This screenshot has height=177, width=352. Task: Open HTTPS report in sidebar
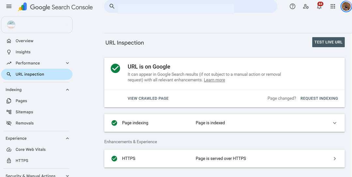tap(37, 161)
